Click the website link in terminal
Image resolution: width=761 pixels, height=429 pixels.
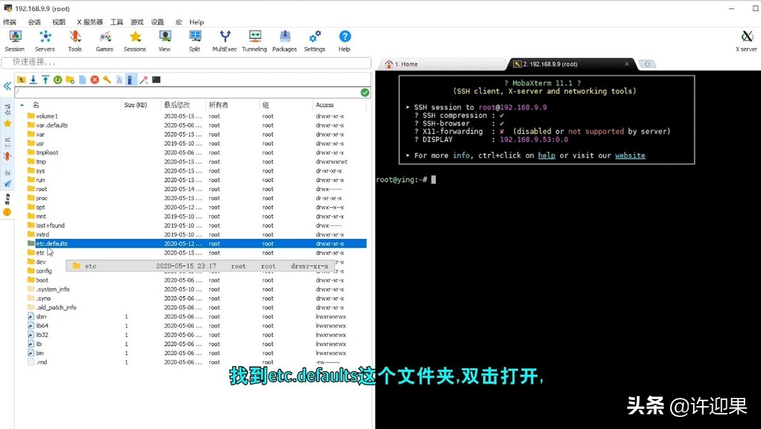(630, 155)
